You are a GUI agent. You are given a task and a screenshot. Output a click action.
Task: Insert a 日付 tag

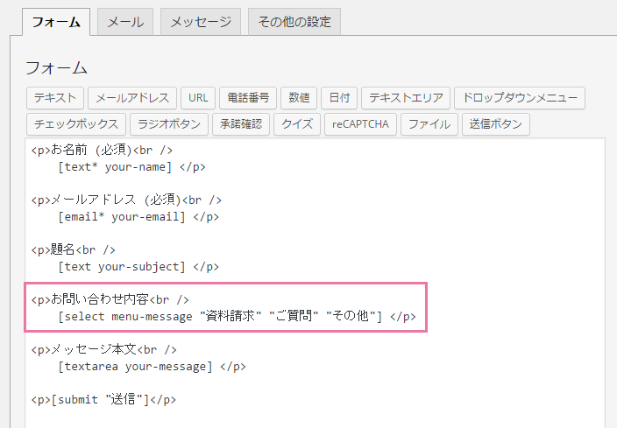pyautogui.click(x=339, y=98)
